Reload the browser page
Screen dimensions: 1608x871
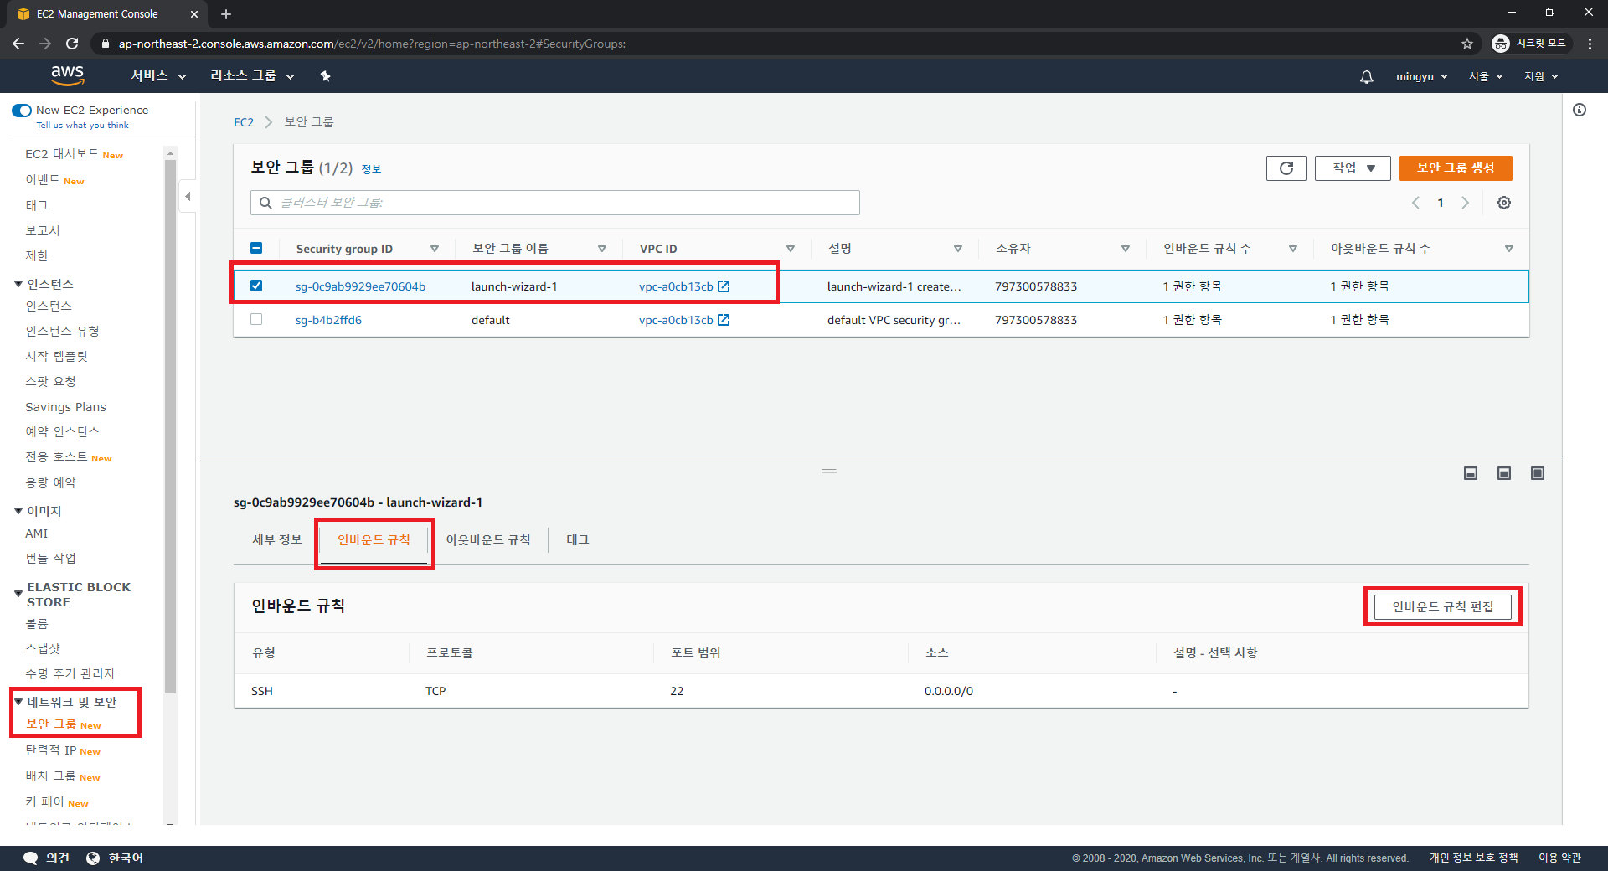tap(72, 44)
